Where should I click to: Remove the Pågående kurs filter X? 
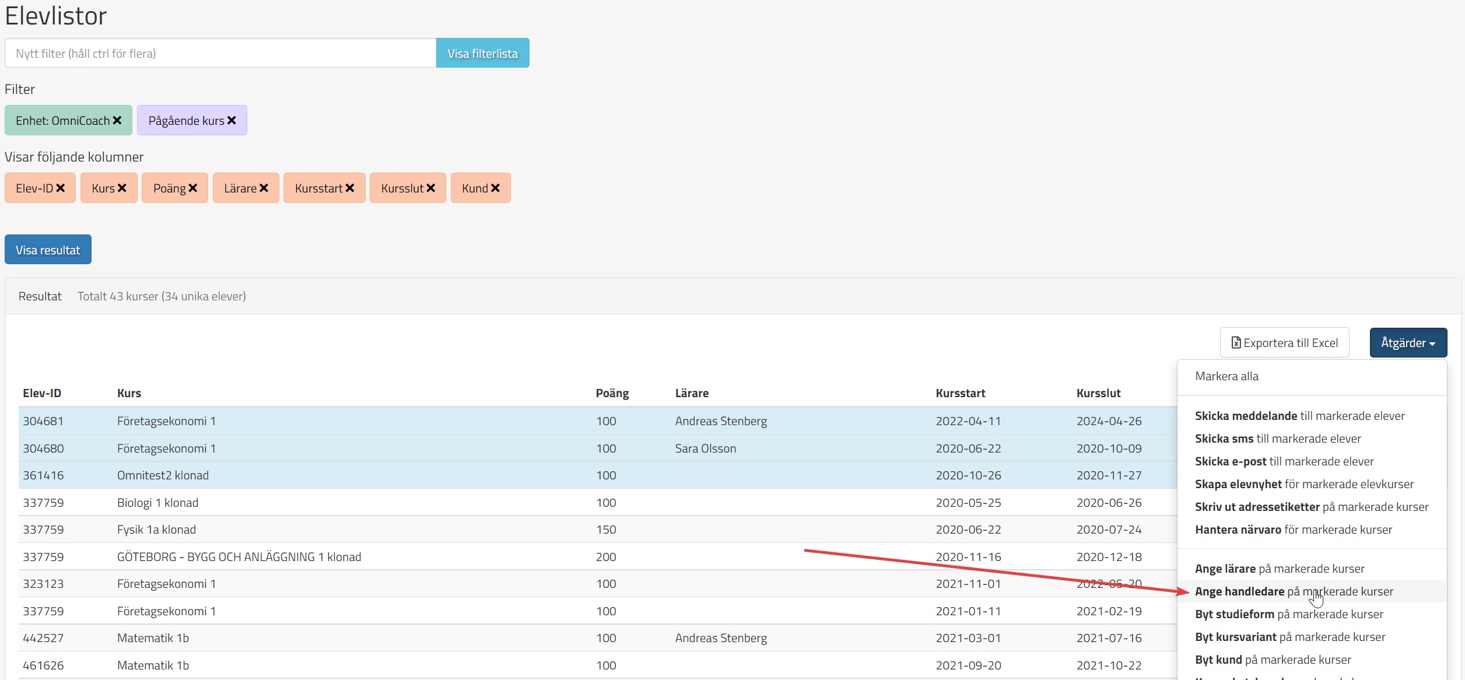232,121
